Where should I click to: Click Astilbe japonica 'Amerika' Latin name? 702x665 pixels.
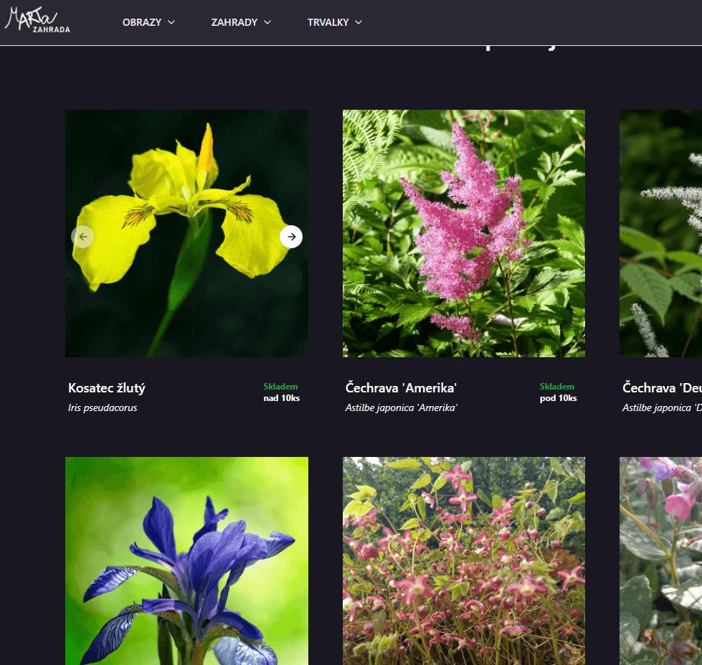[x=401, y=408]
